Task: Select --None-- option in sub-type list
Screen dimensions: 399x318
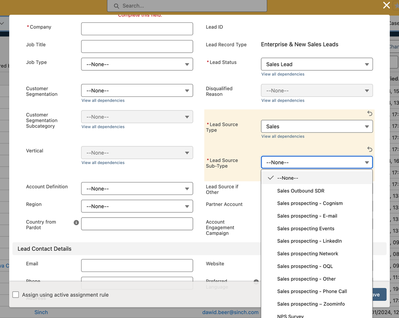Action: pyautogui.click(x=317, y=178)
